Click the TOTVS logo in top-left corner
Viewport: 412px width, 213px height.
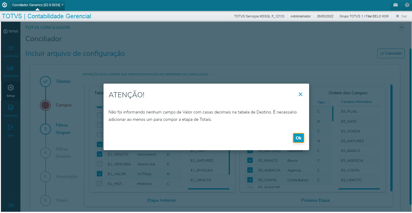(5, 5)
